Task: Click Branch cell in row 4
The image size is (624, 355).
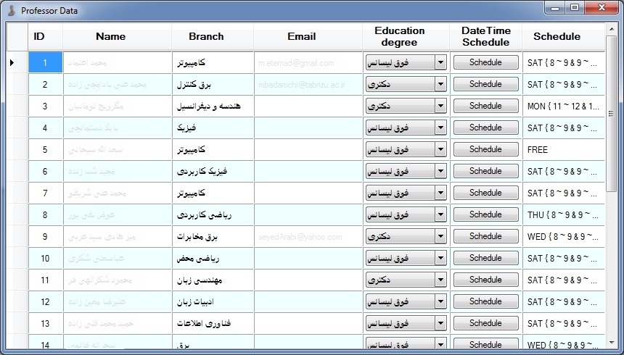Action: point(213,128)
